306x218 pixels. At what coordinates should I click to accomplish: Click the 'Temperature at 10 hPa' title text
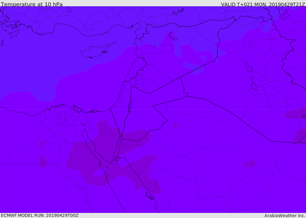pyautogui.click(x=32, y=4)
